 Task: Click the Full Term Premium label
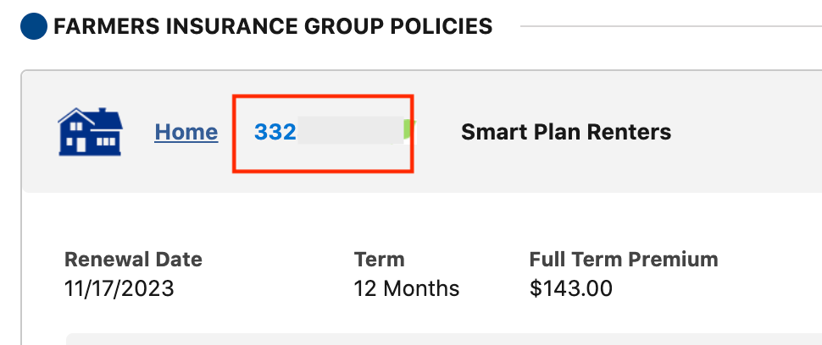[x=623, y=259]
